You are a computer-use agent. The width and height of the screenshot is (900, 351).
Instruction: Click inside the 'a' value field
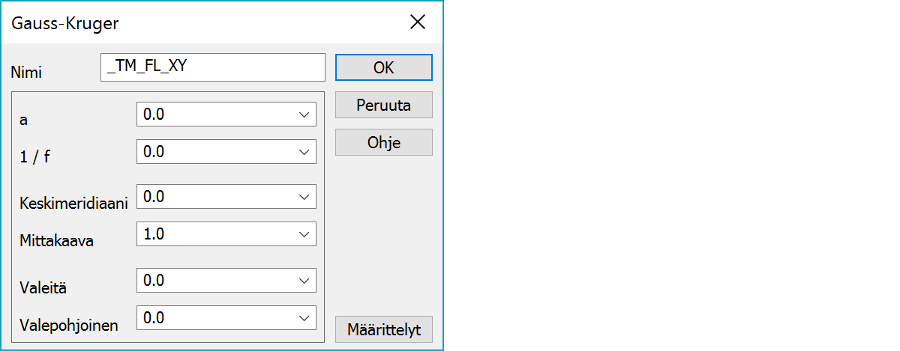[x=215, y=115]
